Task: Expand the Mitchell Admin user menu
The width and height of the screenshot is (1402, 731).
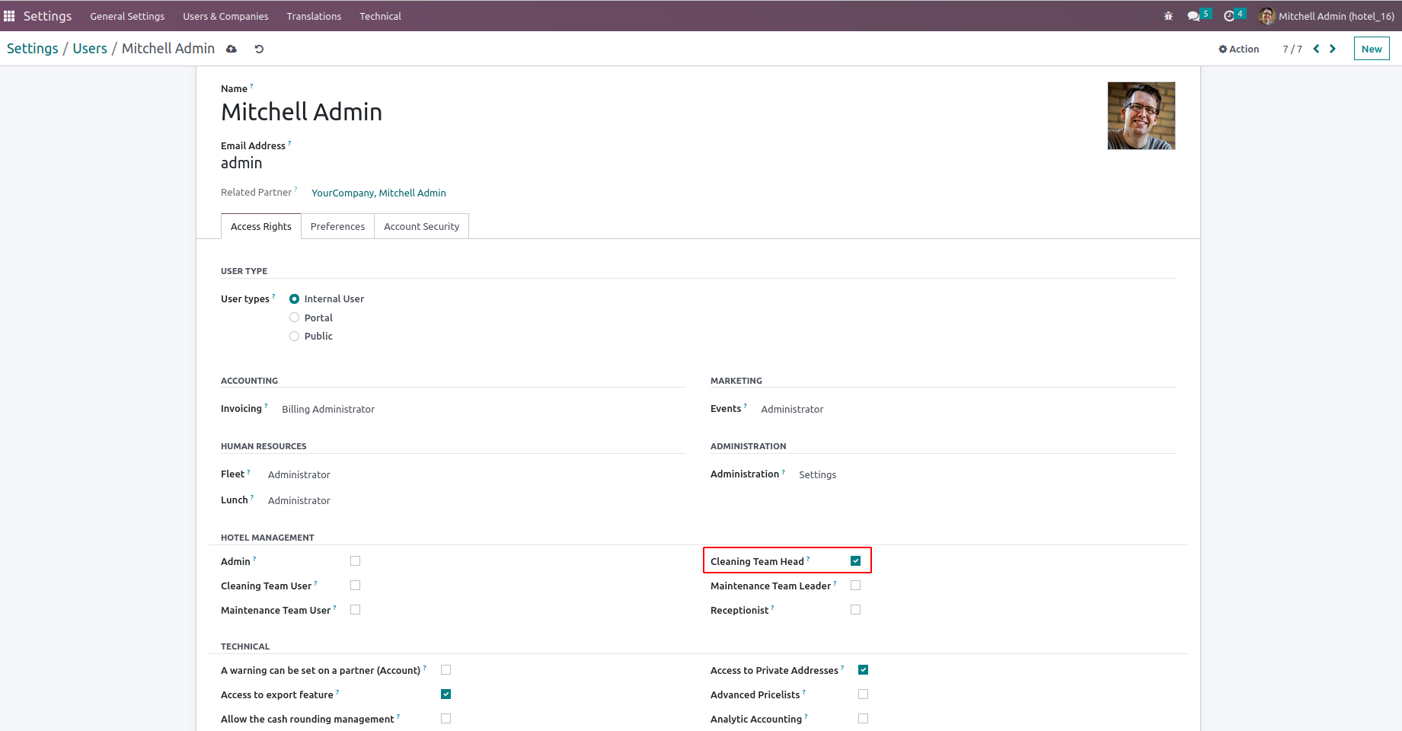Action: pyautogui.click(x=1327, y=16)
